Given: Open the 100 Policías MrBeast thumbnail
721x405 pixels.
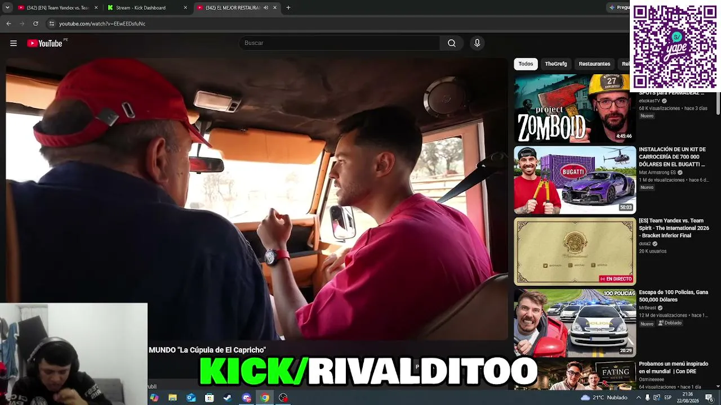Looking at the screenshot, I should pos(575,323).
